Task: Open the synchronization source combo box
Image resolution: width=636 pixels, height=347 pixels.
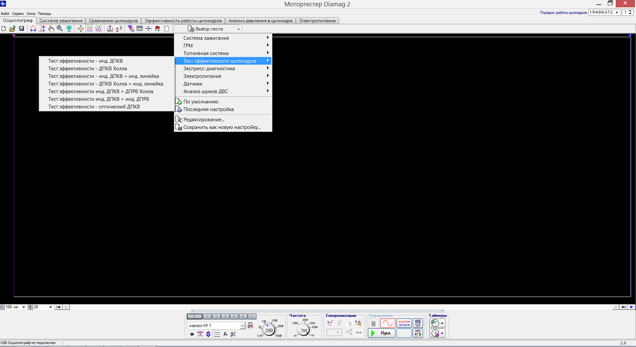Action: pos(334,332)
